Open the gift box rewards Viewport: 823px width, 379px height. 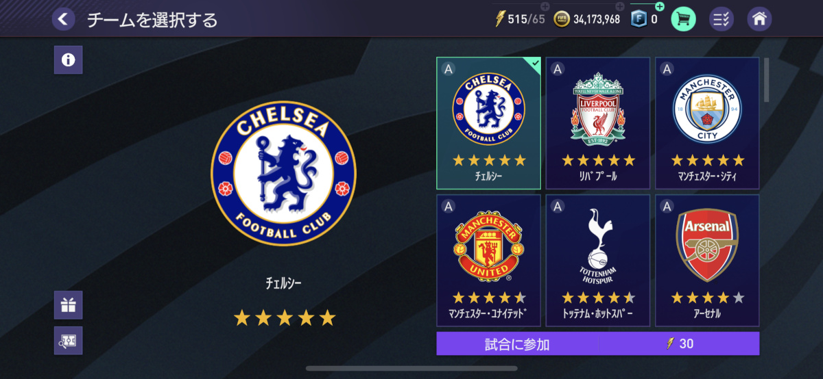68,305
